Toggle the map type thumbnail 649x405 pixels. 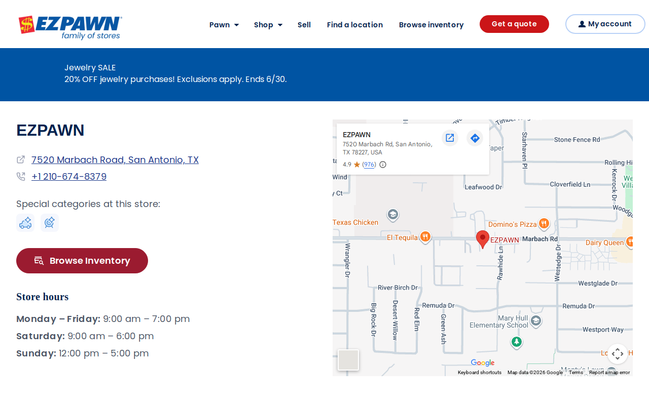tap(348, 360)
